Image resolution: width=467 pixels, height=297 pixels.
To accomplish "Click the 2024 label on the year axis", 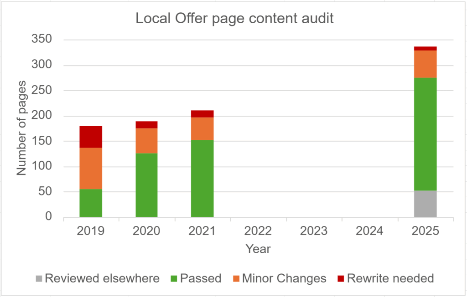I will [x=369, y=231].
